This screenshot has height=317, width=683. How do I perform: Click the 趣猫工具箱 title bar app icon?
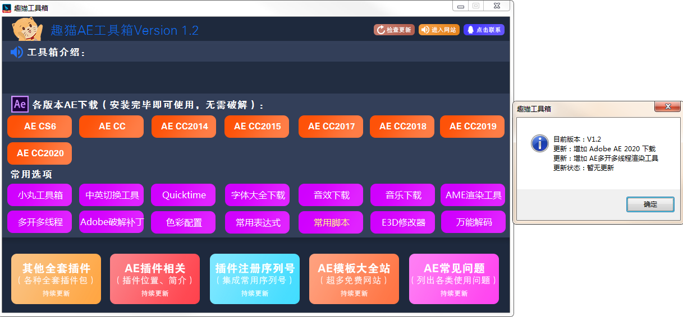tap(7, 7)
